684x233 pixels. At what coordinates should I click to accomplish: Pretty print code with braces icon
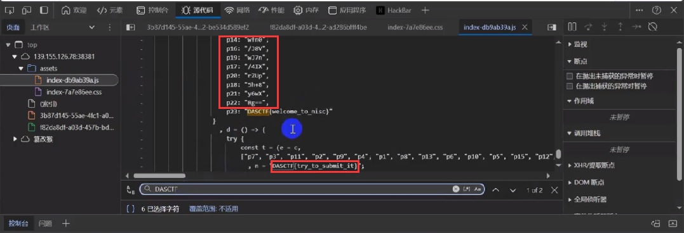tap(130, 209)
